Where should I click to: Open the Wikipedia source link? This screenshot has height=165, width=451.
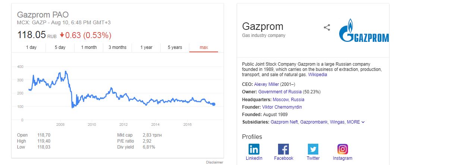[318, 75]
